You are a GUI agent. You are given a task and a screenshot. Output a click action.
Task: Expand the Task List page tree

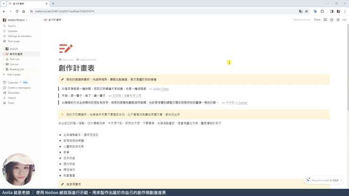(x=4, y=59)
